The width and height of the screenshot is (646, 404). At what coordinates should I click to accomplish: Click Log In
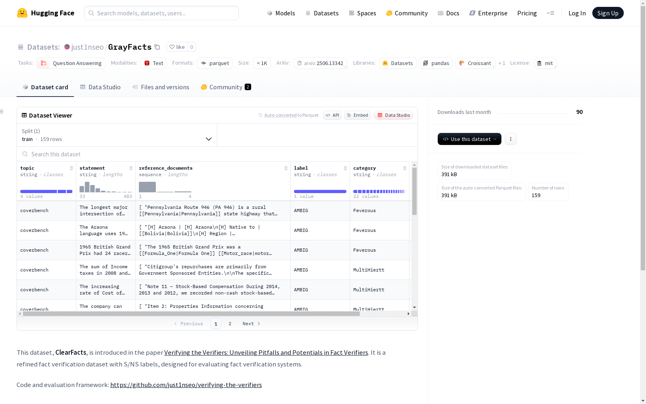[577, 13]
